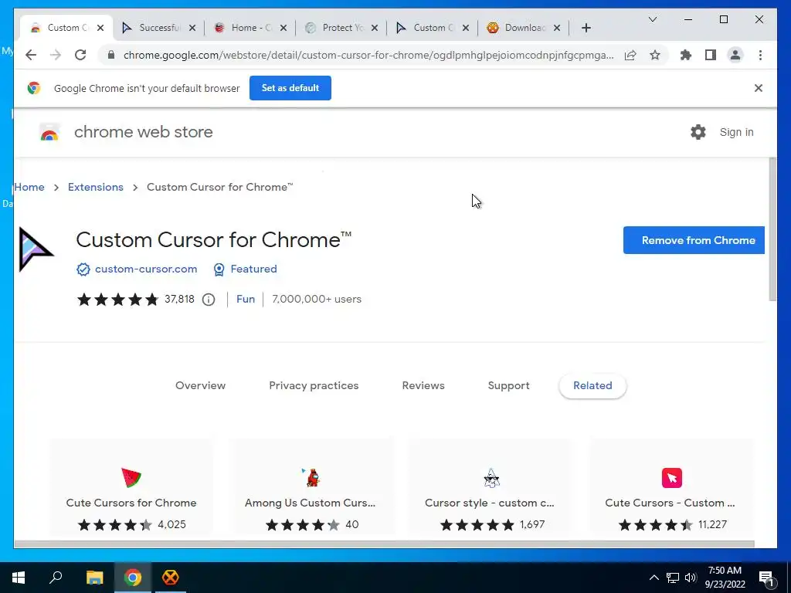Screen dimensions: 791x593
Task: Click the network icon in system tray
Action: point(673,578)
